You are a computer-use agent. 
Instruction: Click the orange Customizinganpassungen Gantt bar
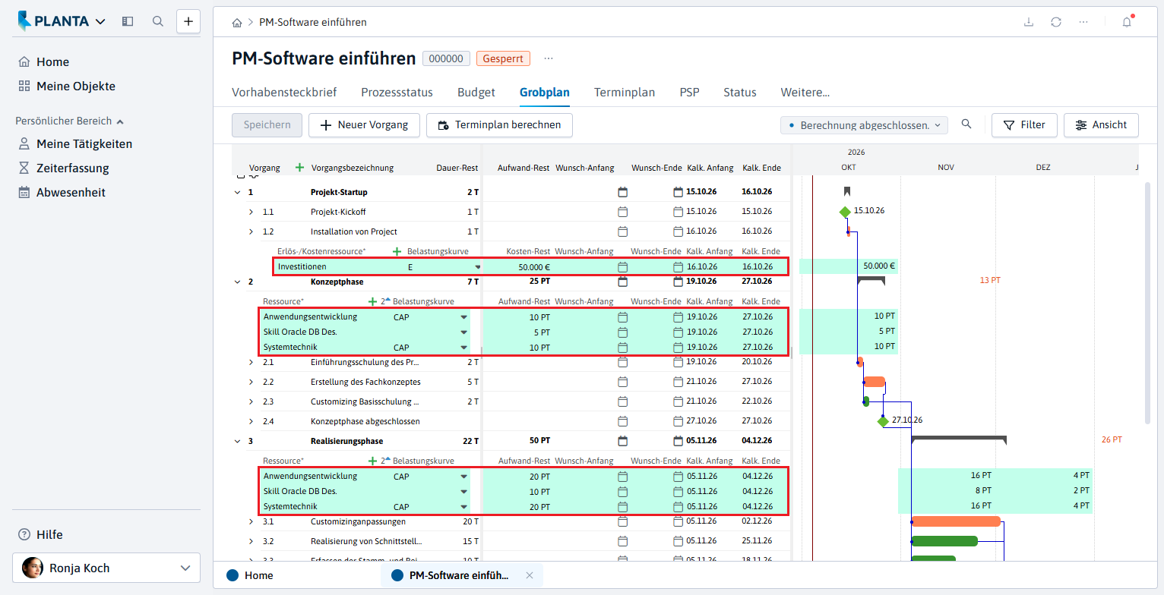956,521
